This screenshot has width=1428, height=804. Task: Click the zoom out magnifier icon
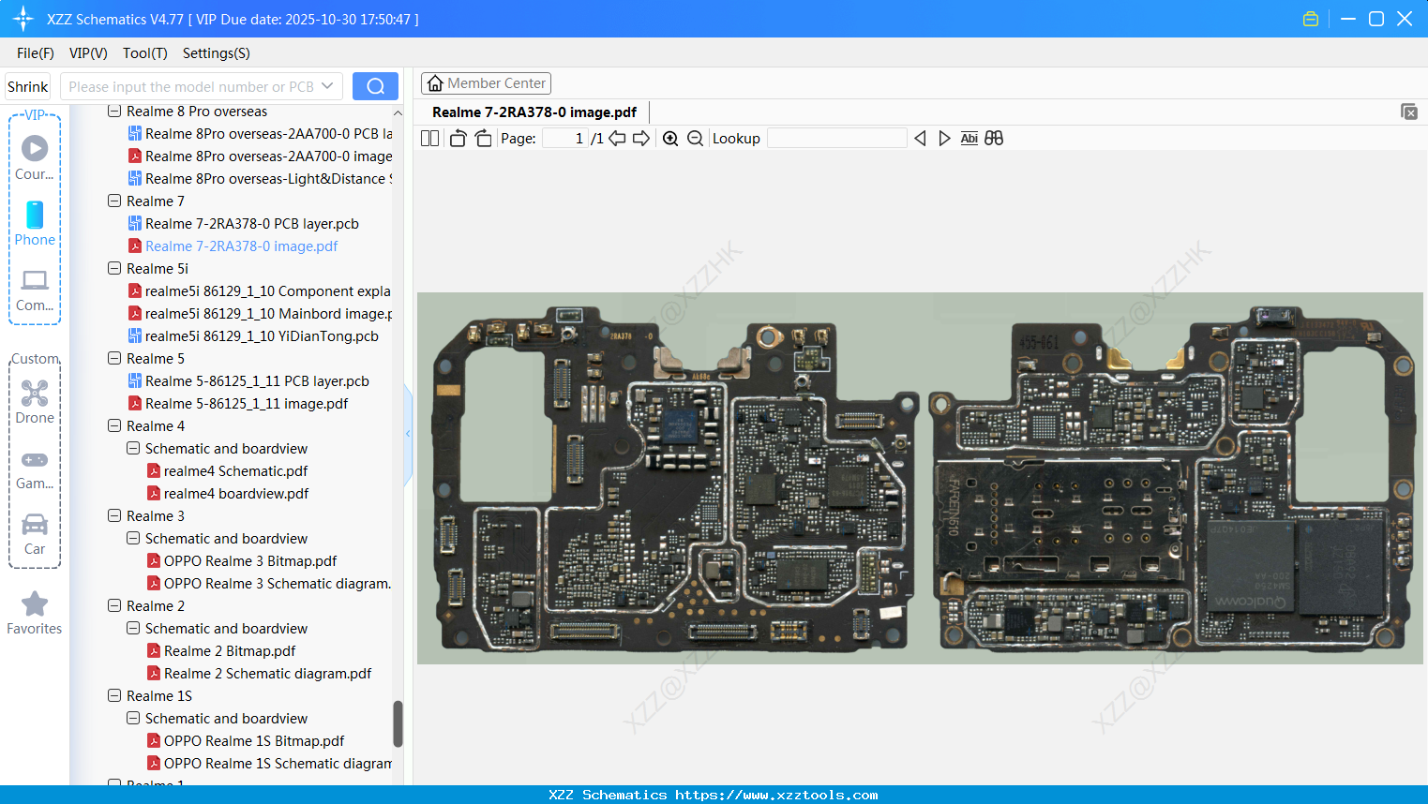click(x=695, y=139)
